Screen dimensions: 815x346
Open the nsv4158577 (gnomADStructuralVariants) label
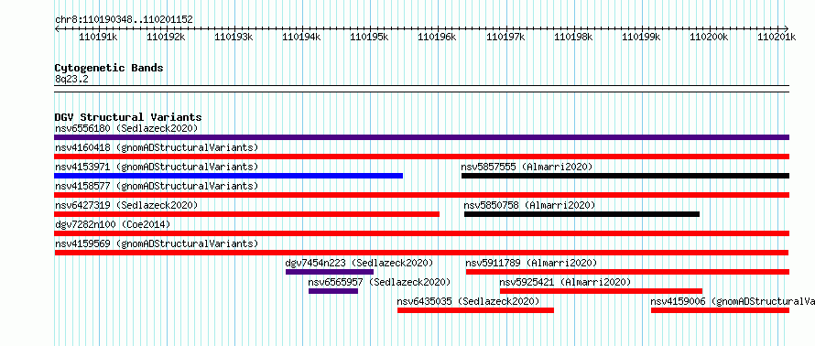click(x=157, y=186)
